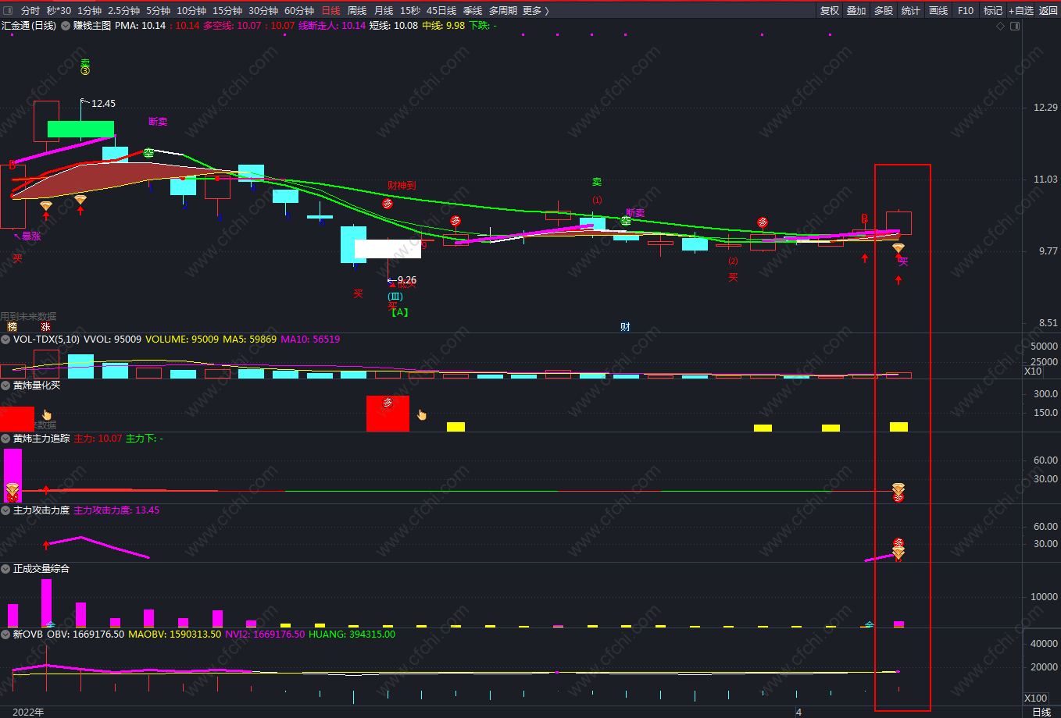Image resolution: width=1061 pixels, height=718 pixels.
Task: Select the 日线 daily period tab
Action: pos(330,10)
